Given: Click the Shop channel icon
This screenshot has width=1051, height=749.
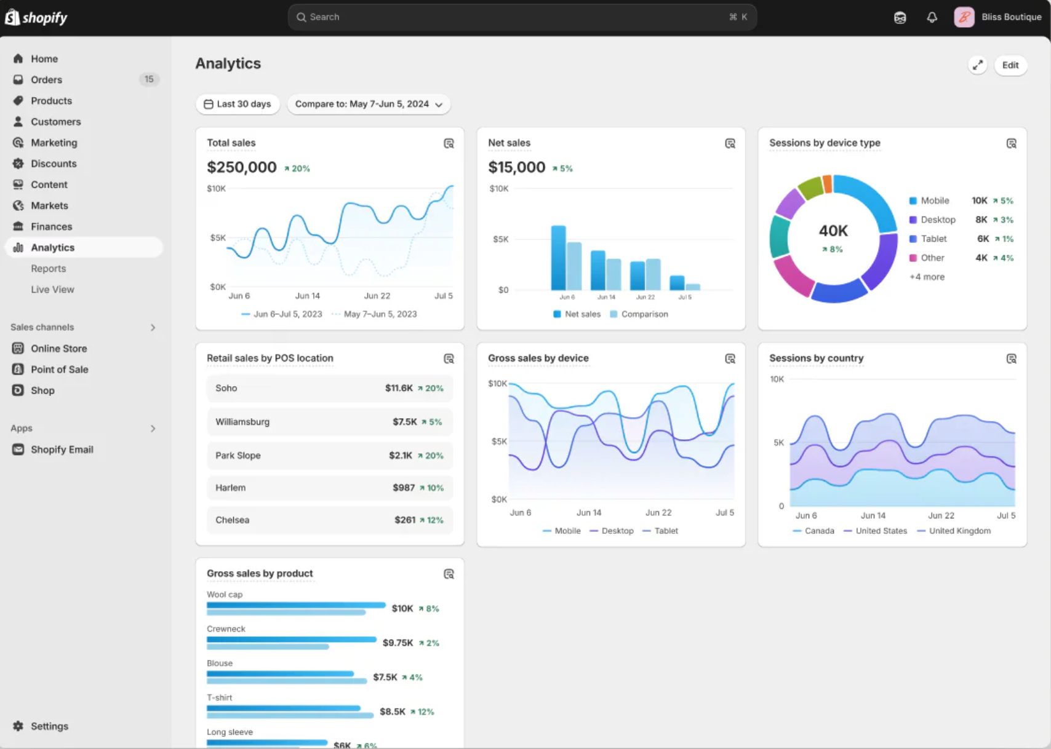Looking at the screenshot, I should (x=18, y=390).
